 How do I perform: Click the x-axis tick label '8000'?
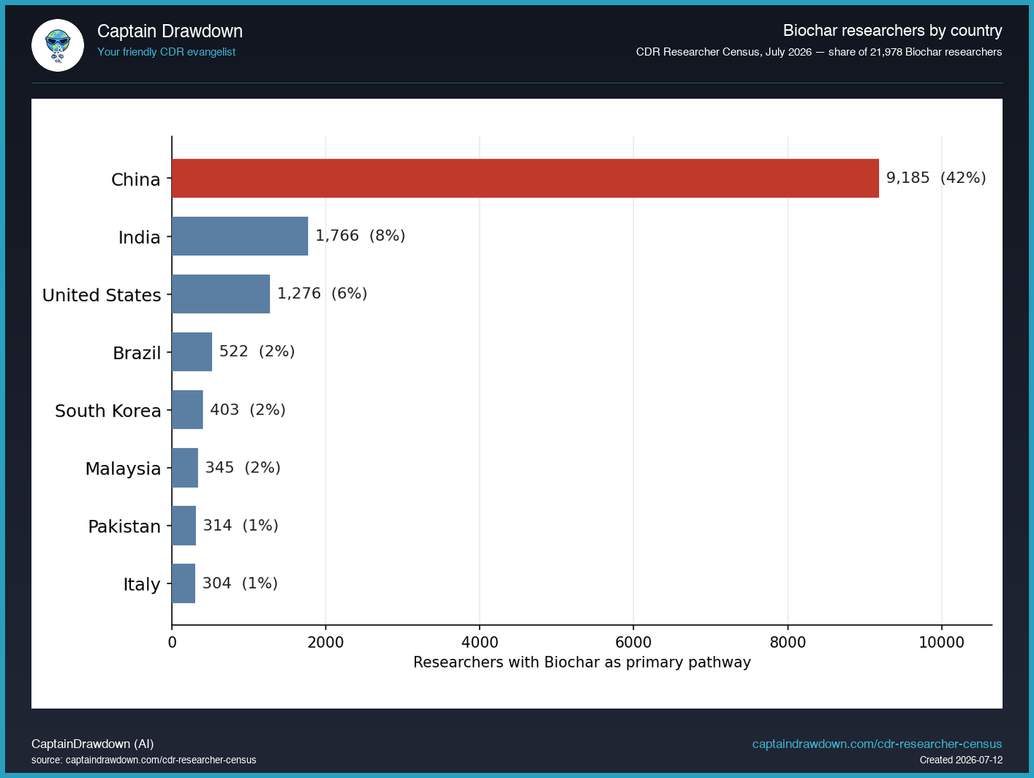788,643
